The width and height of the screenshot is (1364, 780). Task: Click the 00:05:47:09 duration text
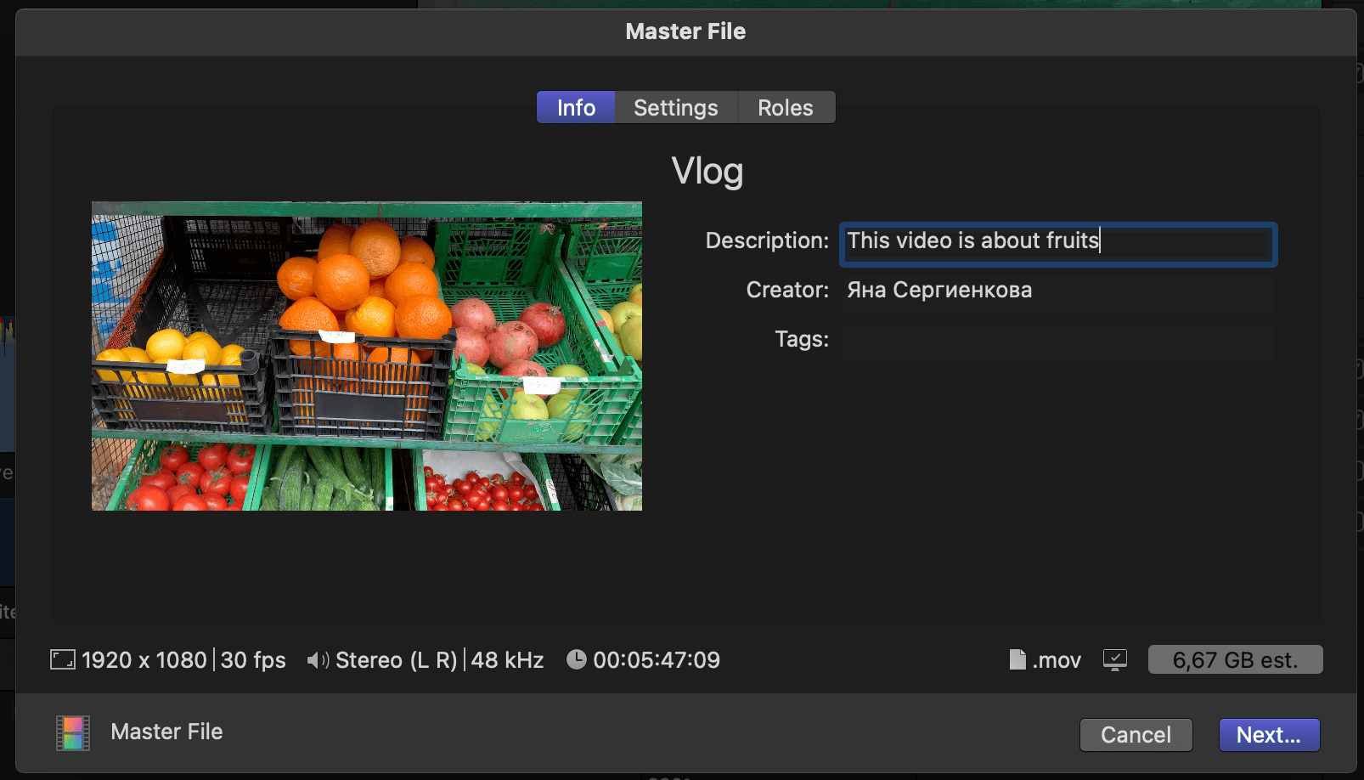[657, 660]
